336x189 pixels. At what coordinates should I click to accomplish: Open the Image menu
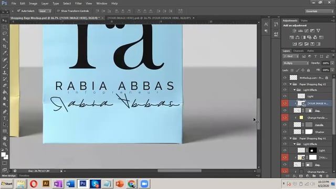pos(33,4)
